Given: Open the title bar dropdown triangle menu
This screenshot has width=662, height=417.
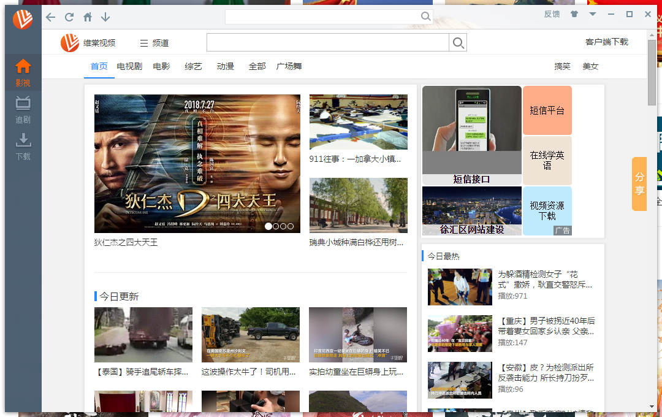Looking at the screenshot, I should [x=593, y=14].
